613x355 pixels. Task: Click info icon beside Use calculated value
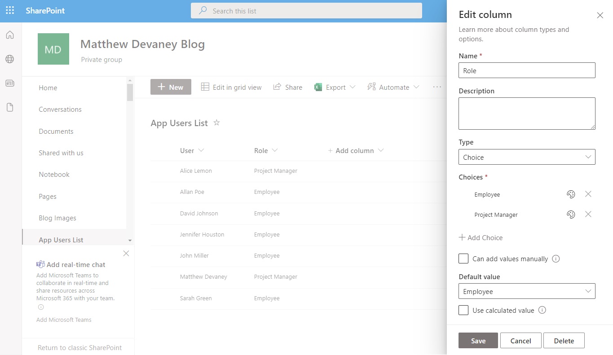[x=542, y=310]
